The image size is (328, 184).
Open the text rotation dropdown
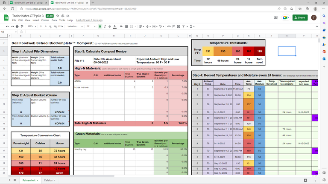coord(161,26)
